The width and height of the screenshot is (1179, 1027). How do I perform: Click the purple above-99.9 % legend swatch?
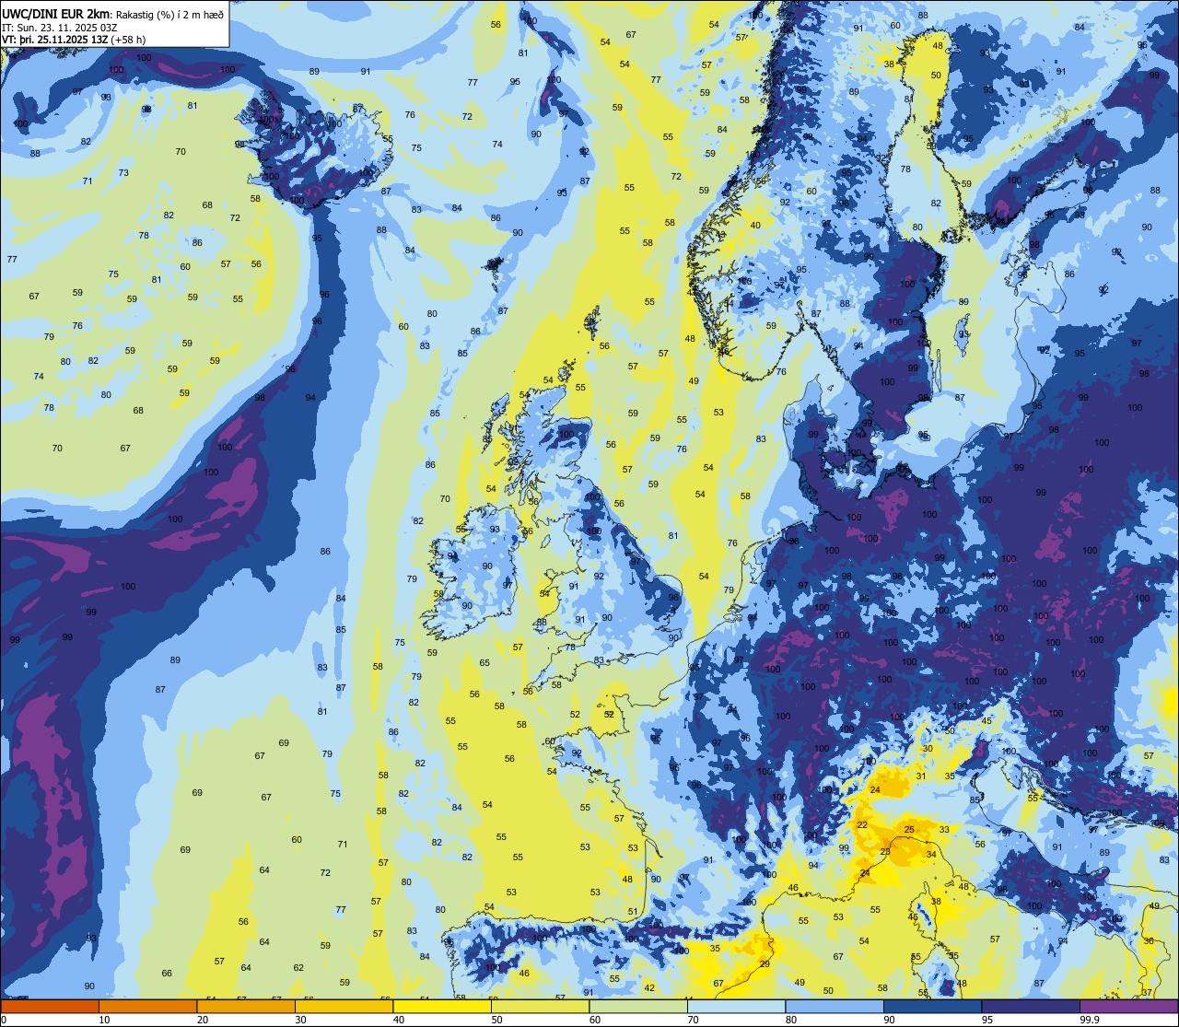1128,1006
